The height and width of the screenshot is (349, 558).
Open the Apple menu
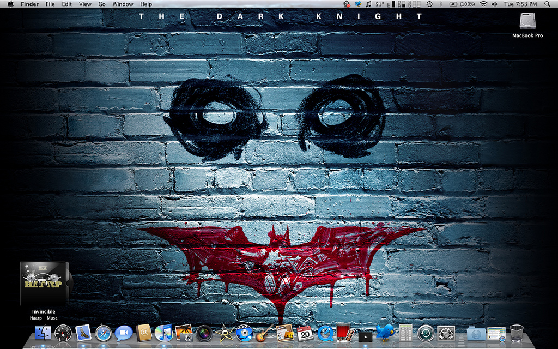click(x=10, y=4)
